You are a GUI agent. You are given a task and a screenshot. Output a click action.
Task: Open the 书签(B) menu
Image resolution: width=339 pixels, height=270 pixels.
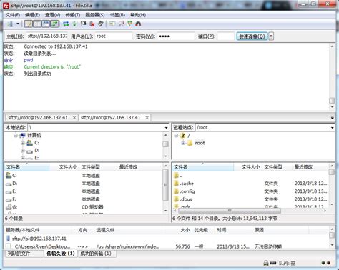[117, 15]
